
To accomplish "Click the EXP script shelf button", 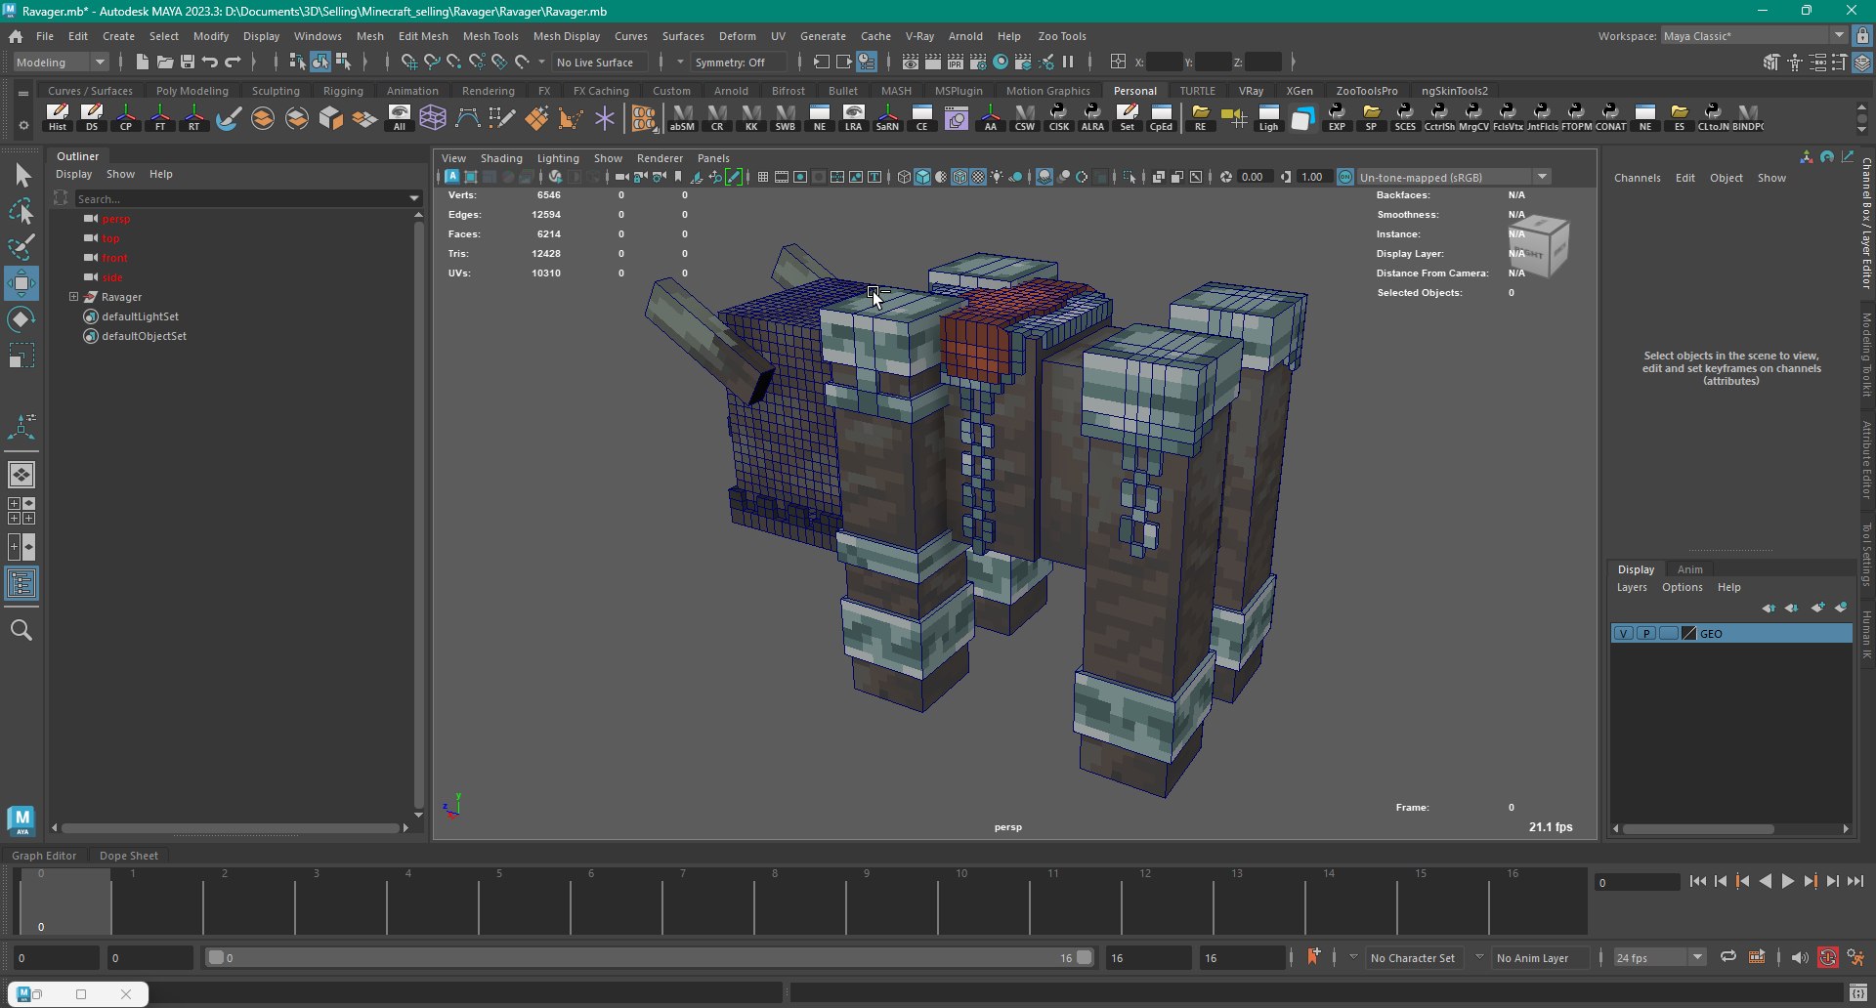I will click(x=1337, y=118).
